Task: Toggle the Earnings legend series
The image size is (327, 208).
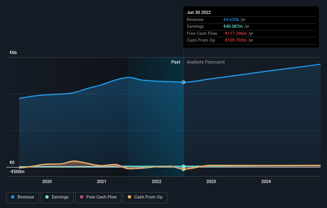Action: point(57,197)
